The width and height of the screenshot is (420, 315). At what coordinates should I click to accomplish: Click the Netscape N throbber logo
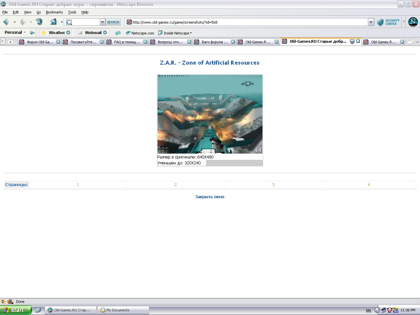[413, 22]
